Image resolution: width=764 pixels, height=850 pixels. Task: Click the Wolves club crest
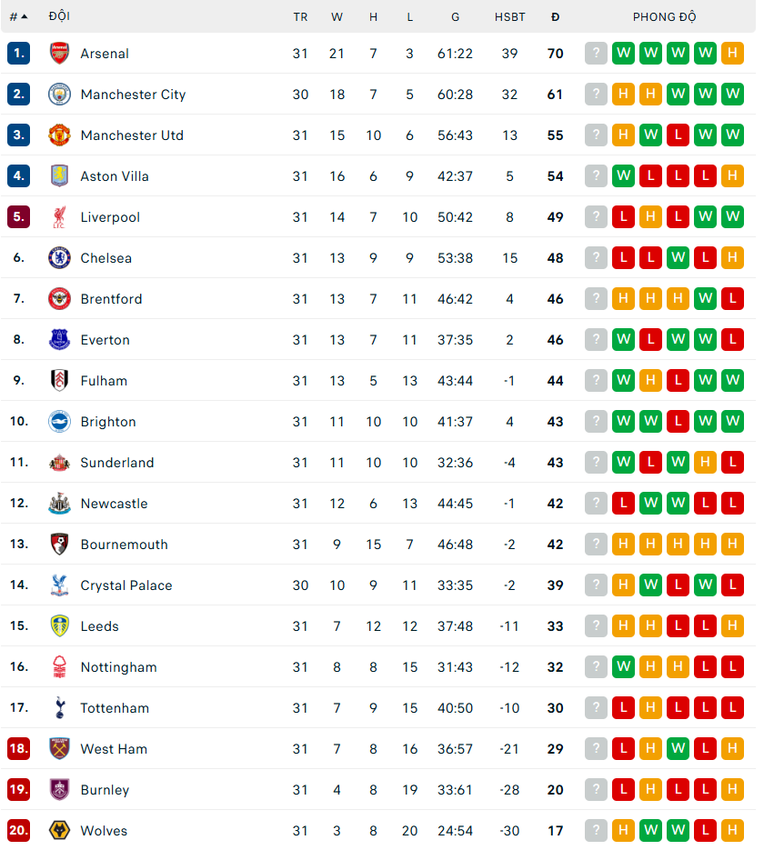59,830
